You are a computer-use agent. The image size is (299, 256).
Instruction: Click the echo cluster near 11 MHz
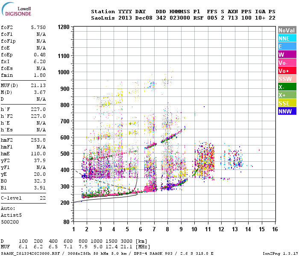(x=205, y=161)
